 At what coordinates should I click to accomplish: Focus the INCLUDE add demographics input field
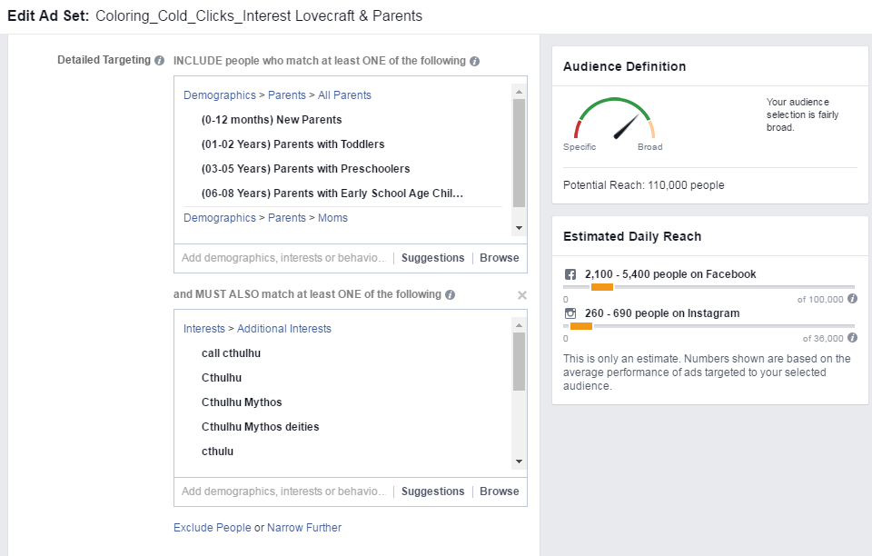(283, 258)
